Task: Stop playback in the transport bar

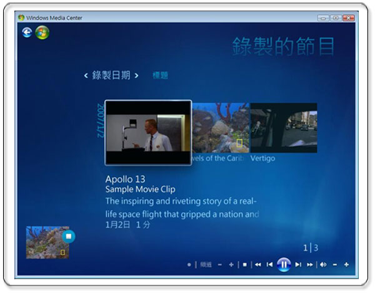Action: [245, 264]
